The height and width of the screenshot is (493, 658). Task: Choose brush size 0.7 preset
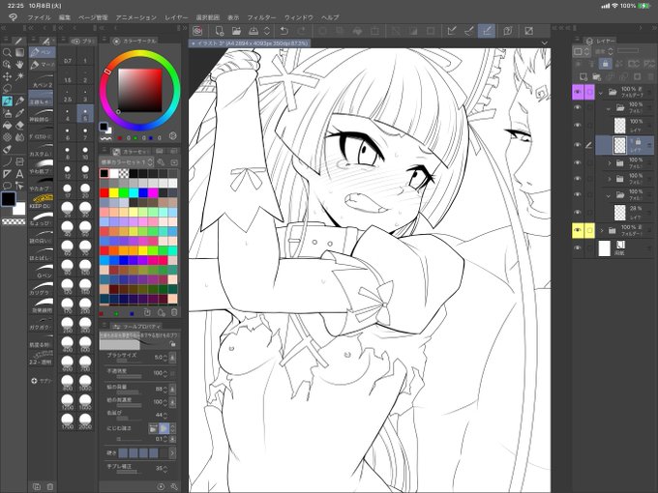point(68,57)
